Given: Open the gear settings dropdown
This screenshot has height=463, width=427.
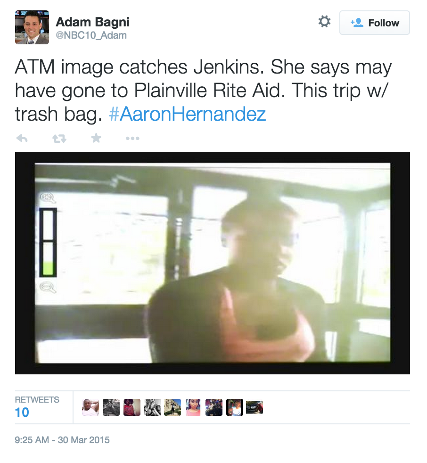Looking at the screenshot, I should (x=324, y=22).
